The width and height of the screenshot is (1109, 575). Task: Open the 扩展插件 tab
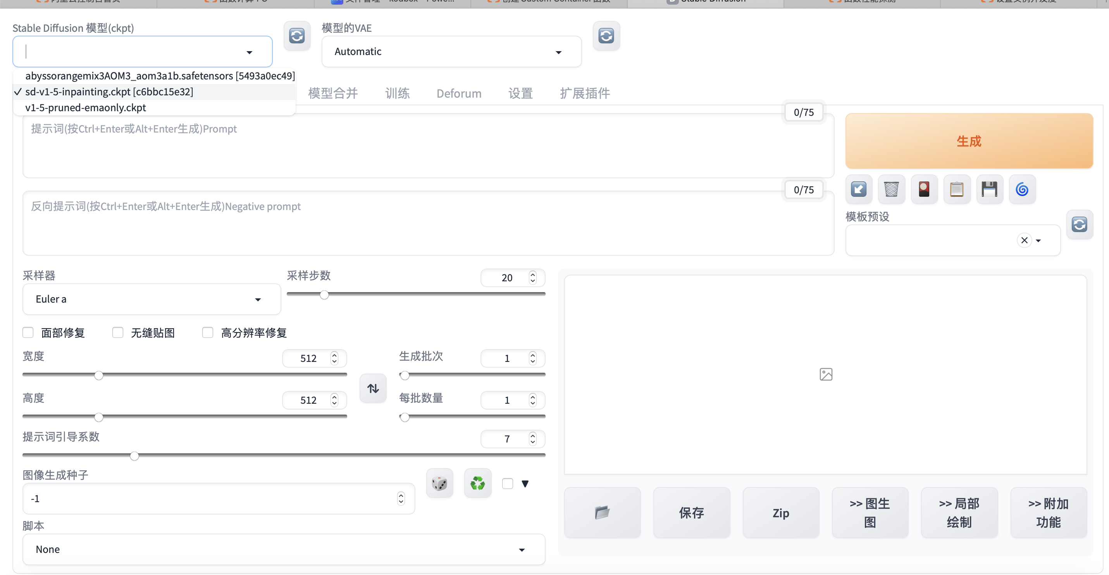[584, 93]
